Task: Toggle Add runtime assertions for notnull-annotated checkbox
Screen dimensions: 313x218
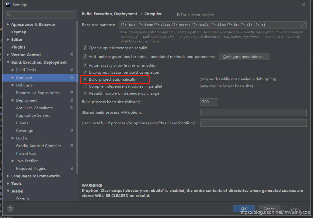Action: click(85, 56)
